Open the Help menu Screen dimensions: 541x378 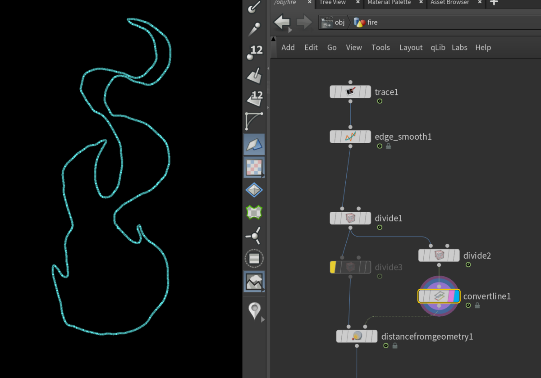(x=483, y=47)
